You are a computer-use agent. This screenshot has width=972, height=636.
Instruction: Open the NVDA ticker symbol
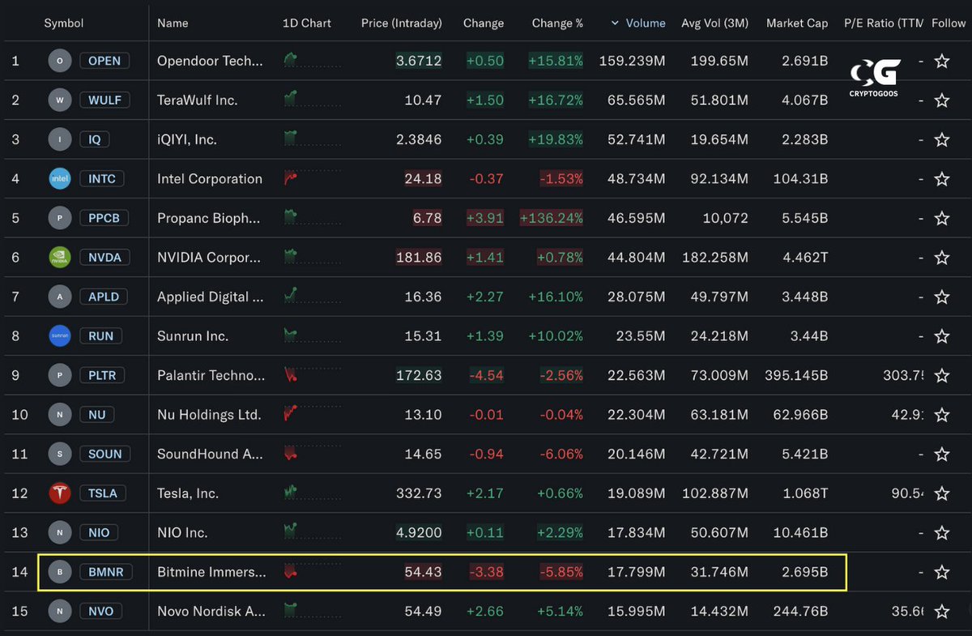click(x=104, y=258)
